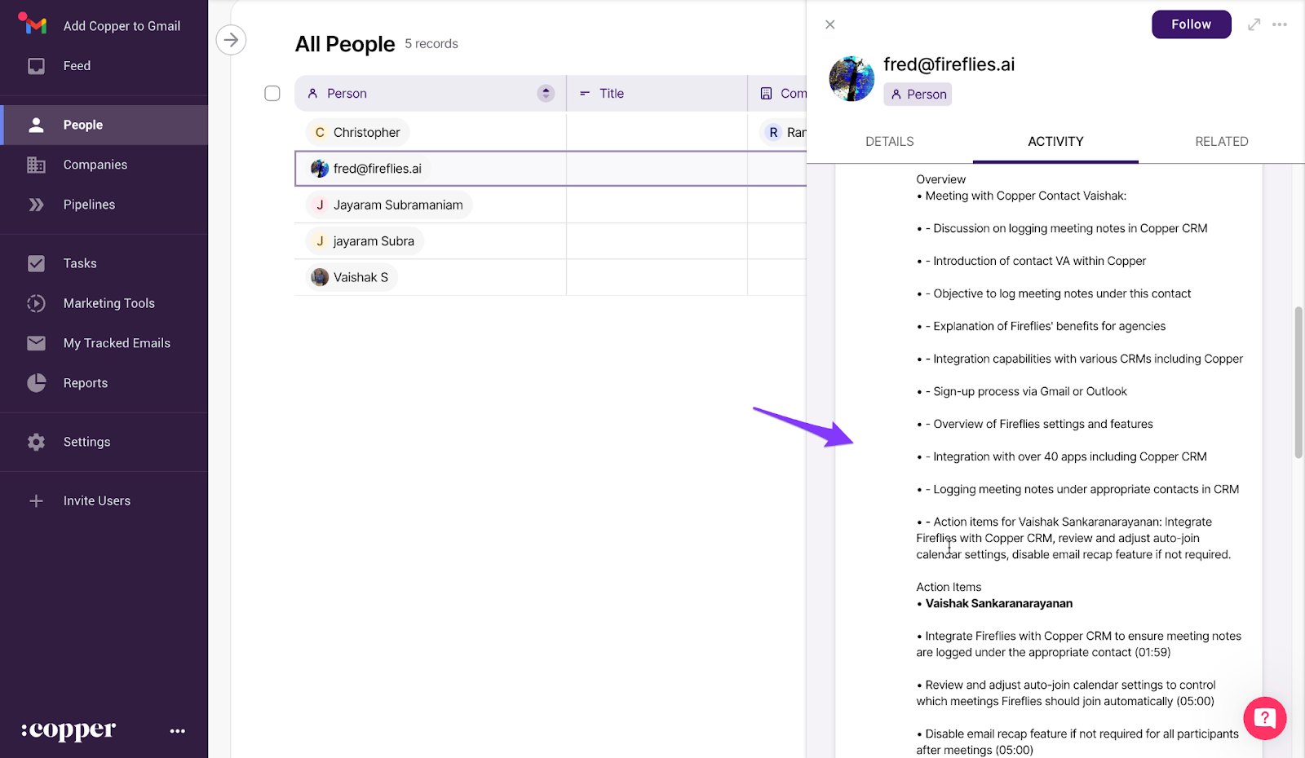This screenshot has height=758, width=1305.
Task: Click the Pipelines double-chevron icon
Action: 36,205
